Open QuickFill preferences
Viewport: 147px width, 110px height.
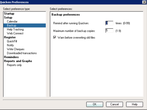point(12,41)
